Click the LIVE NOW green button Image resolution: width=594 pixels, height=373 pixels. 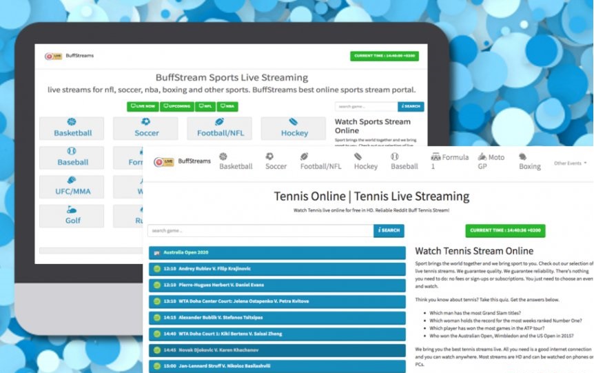(143, 106)
